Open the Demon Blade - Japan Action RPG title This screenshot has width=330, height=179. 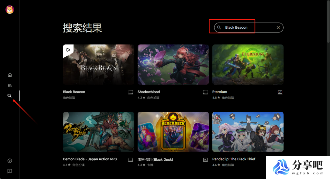[90, 159]
